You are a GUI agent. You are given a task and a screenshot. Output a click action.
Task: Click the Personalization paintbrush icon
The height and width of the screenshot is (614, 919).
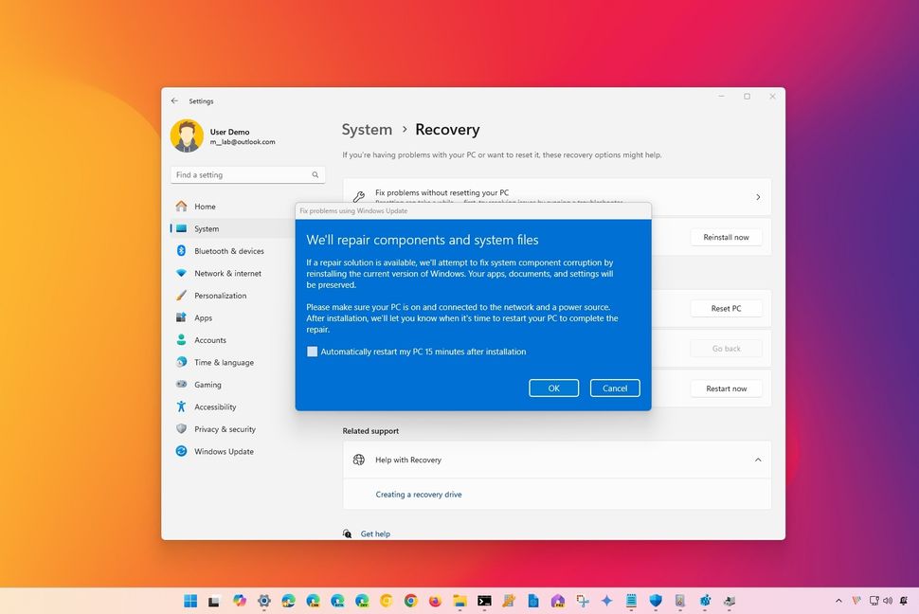pyautogui.click(x=182, y=295)
